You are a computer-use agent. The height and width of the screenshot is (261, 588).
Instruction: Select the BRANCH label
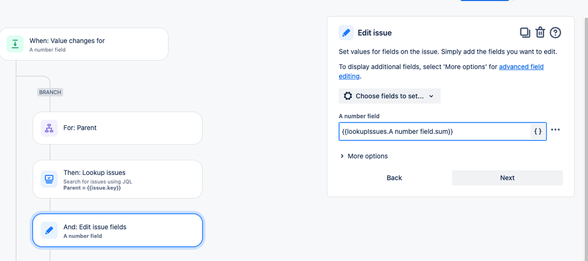click(x=50, y=92)
